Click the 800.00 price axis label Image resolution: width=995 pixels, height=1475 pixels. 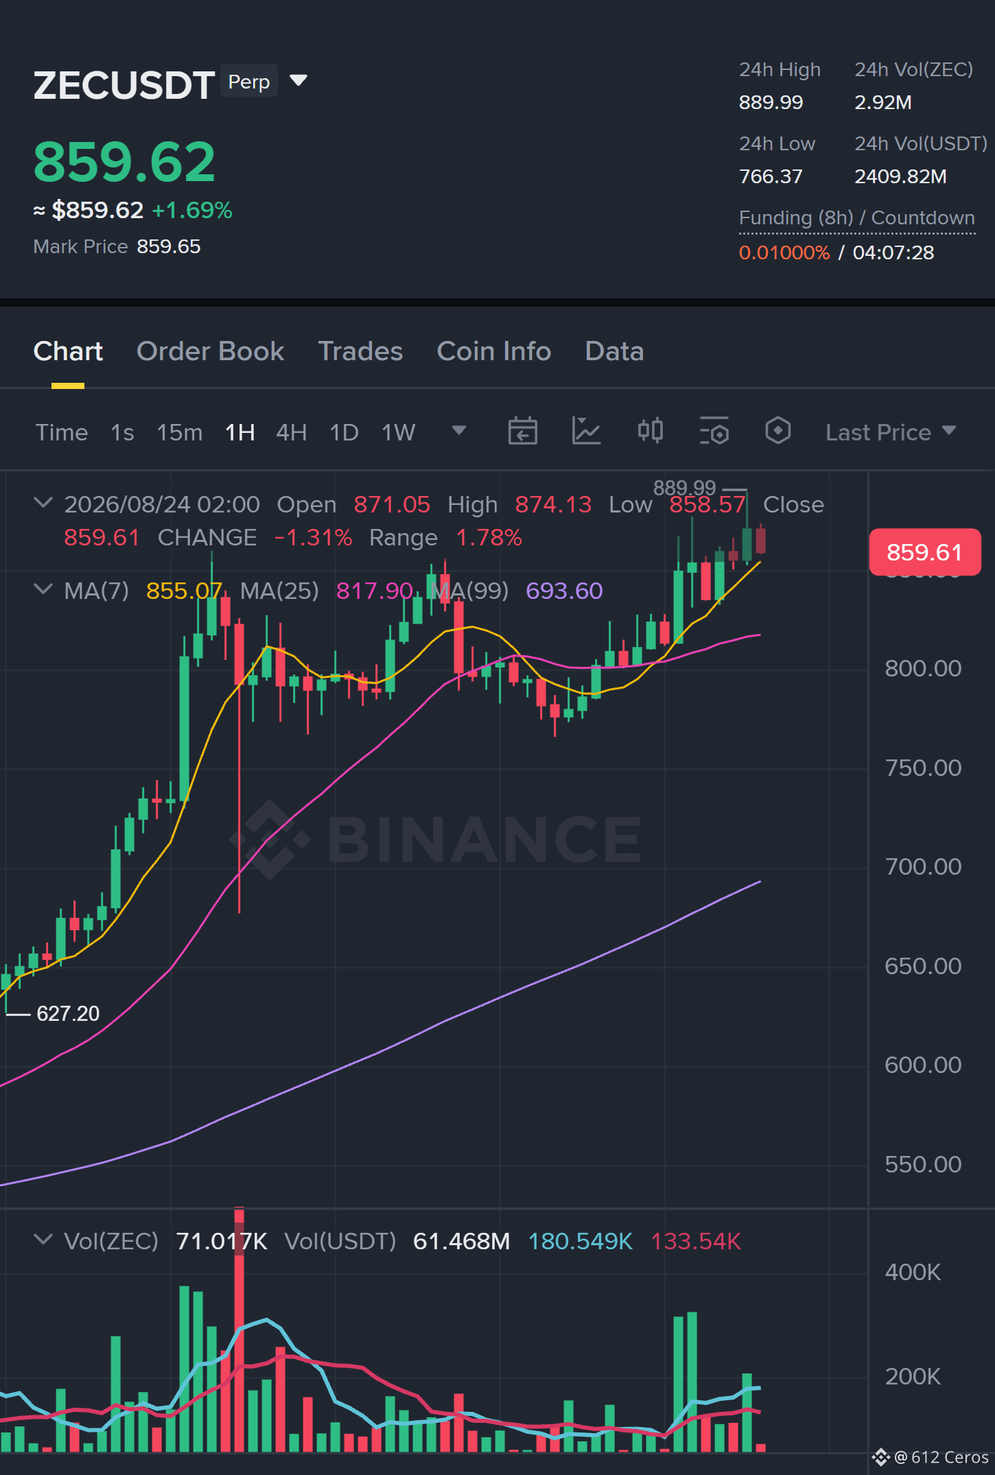(923, 668)
